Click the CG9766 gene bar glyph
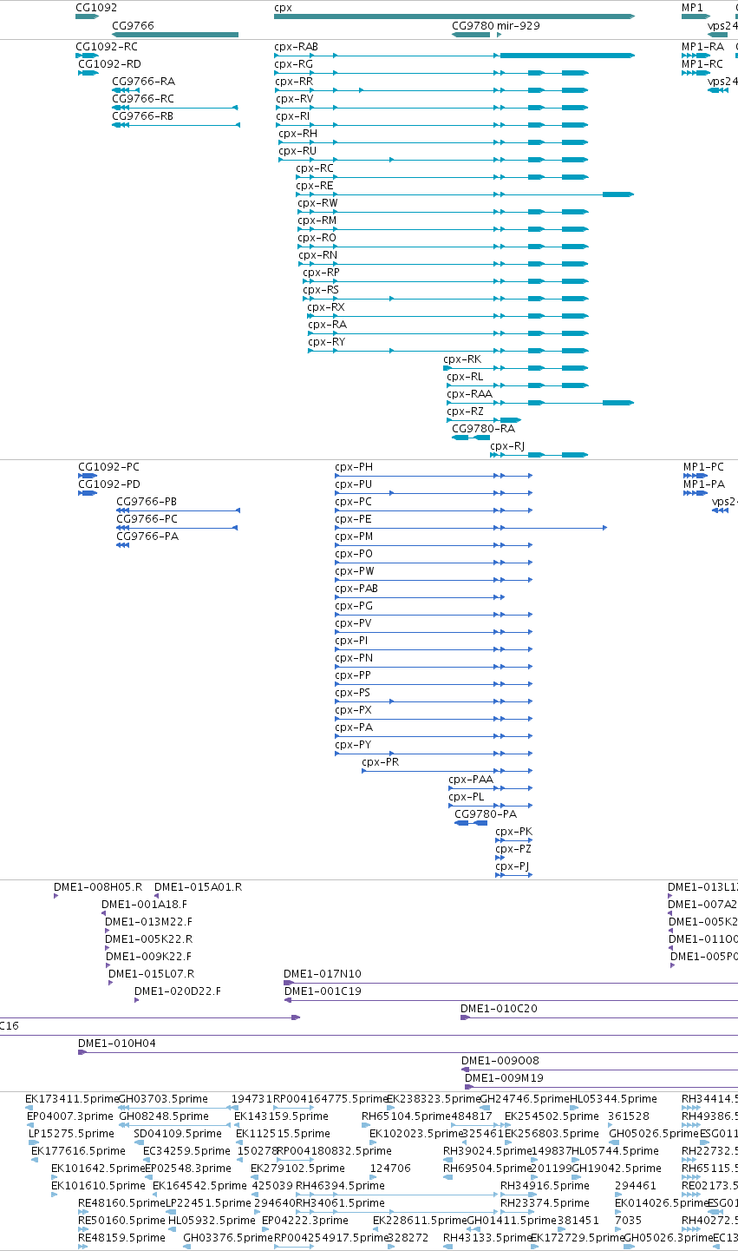Viewport: 738px width, 1251px height. (175, 35)
